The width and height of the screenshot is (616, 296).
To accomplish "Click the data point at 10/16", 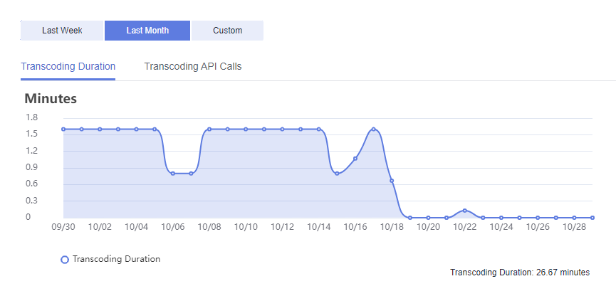I will (x=355, y=159).
